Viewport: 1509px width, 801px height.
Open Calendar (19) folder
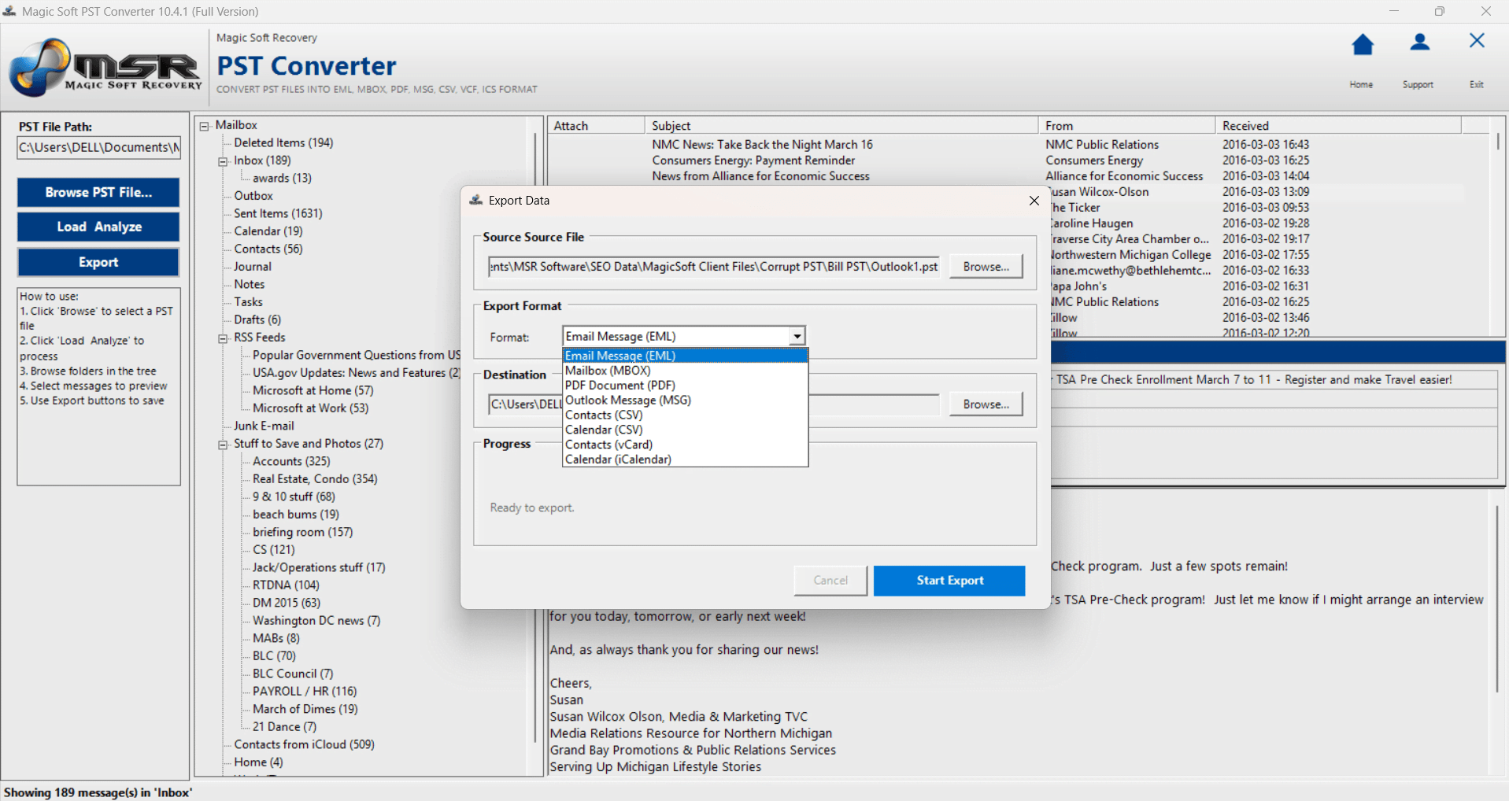(x=268, y=231)
